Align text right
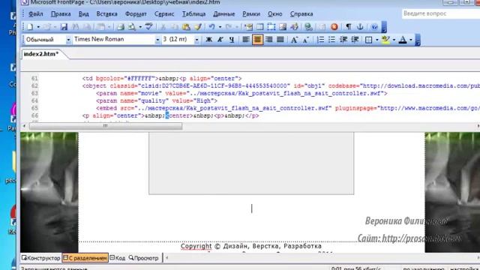This screenshot has width=480, height=270. point(268,40)
